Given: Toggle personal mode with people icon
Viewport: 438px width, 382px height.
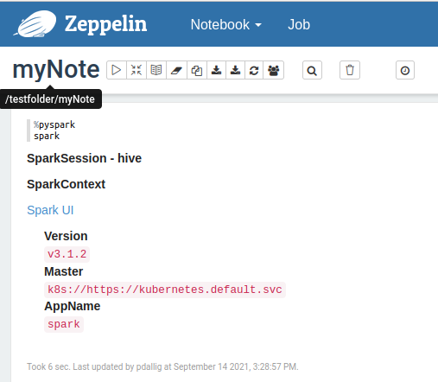Looking at the screenshot, I should [273, 70].
